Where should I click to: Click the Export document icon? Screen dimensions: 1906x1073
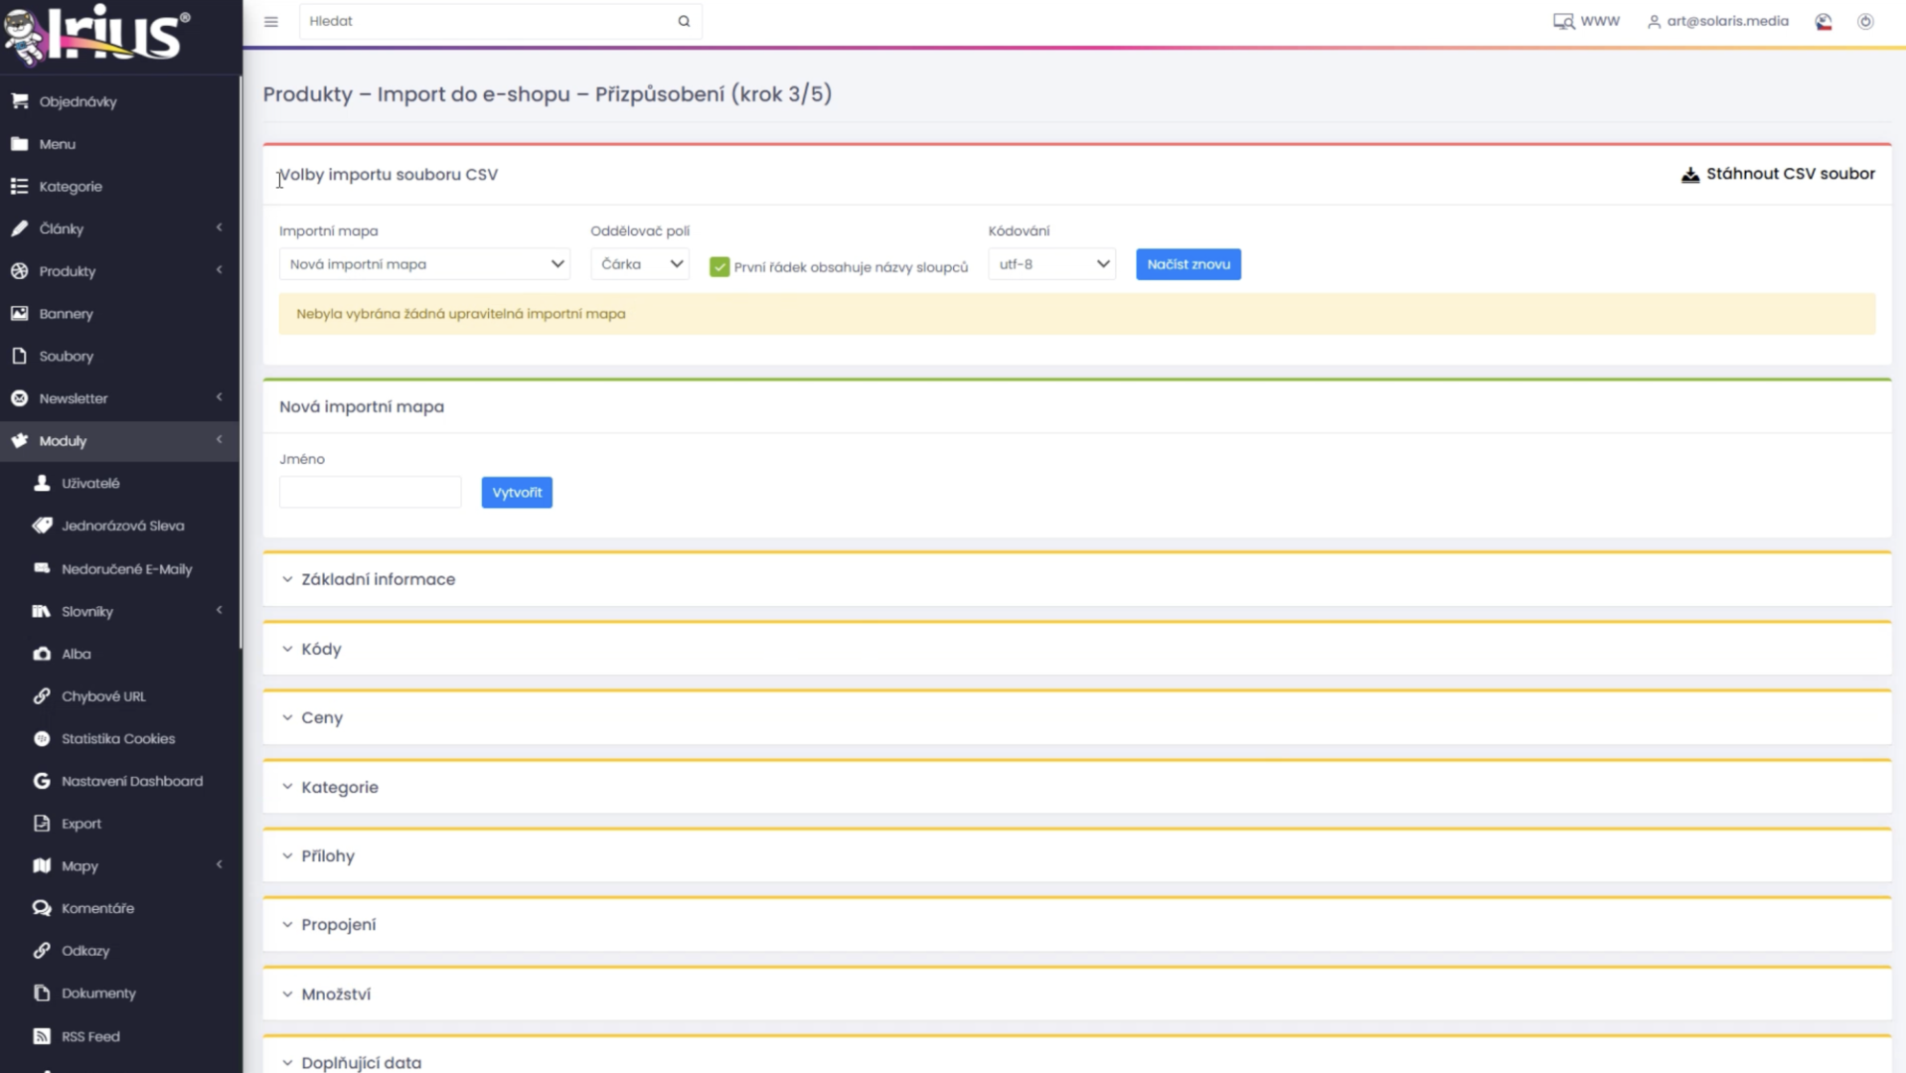tap(42, 824)
